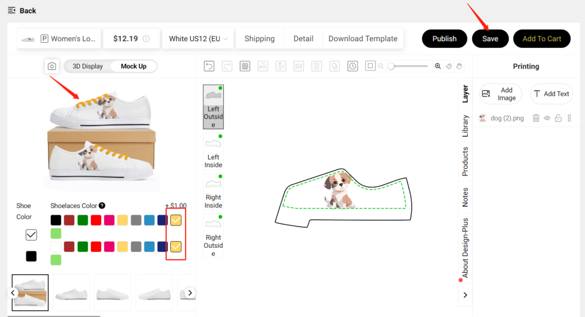Go to previous mockup thumbnails with left arrow
The width and height of the screenshot is (585, 317).
13,293
